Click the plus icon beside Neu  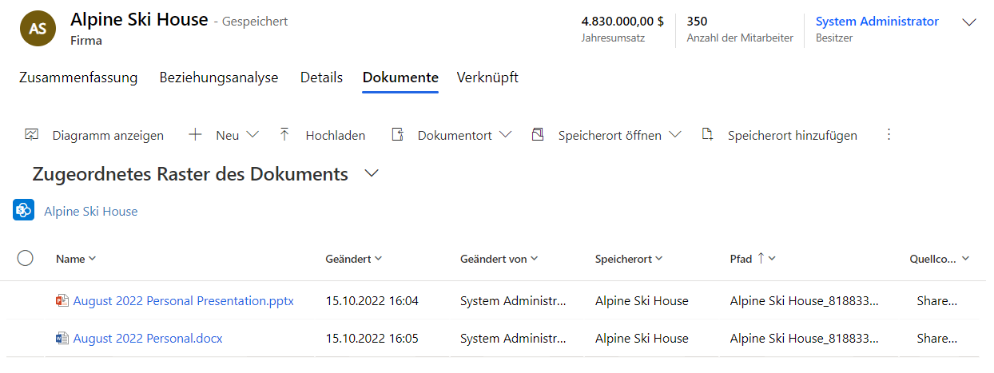tap(195, 135)
